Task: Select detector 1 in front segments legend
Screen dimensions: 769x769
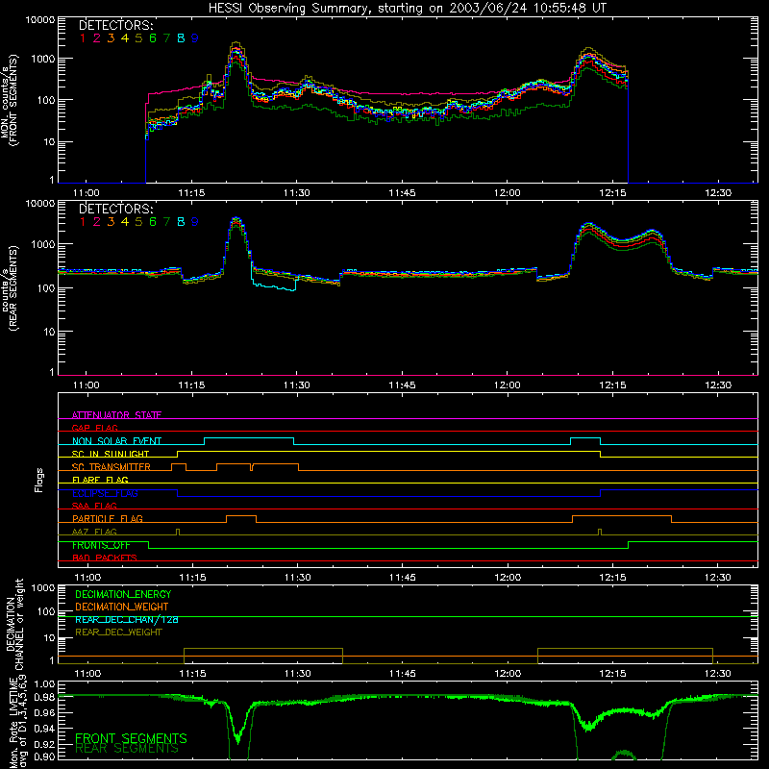Action: point(83,37)
